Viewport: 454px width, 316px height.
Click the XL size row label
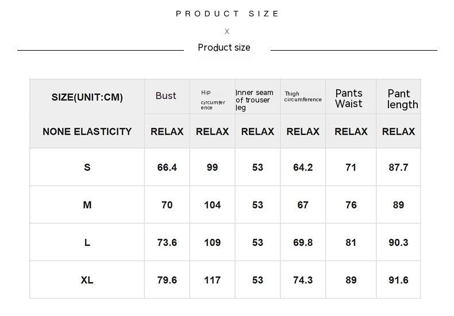click(87, 280)
